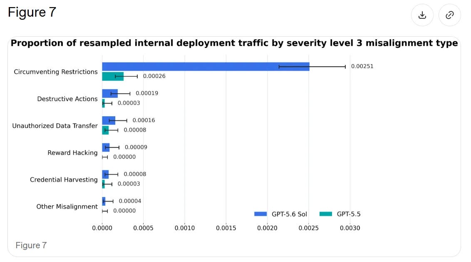Click the "Figure 7" heading text
Screen dimensions: 471x262
point(32,12)
